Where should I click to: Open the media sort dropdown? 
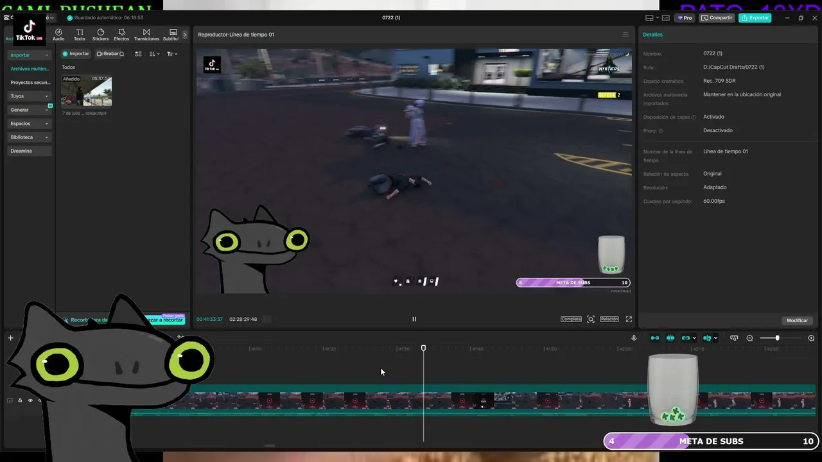(x=154, y=54)
